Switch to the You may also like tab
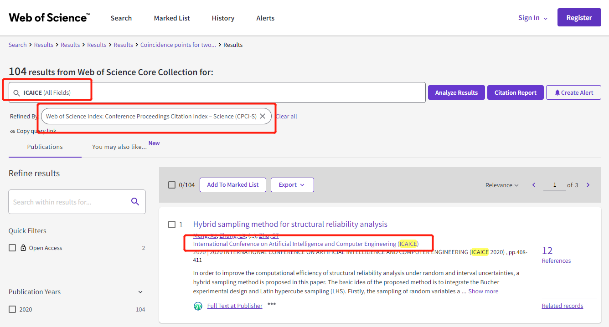 (119, 147)
